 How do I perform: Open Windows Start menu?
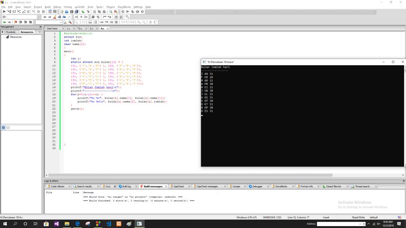(5, 224)
